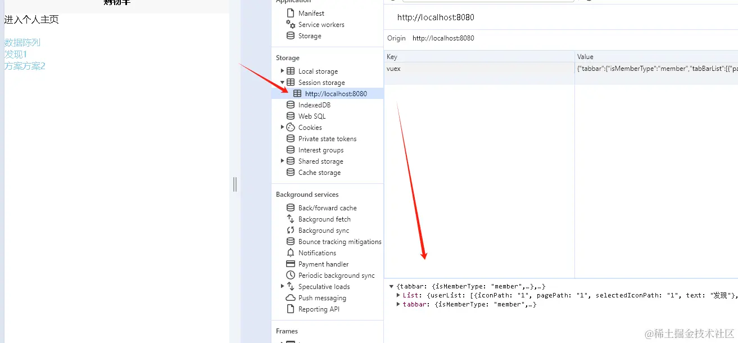This screenshot has width=738, height=343.
Task: Expand the List property in preview
Action: click(x=399, y=295)
